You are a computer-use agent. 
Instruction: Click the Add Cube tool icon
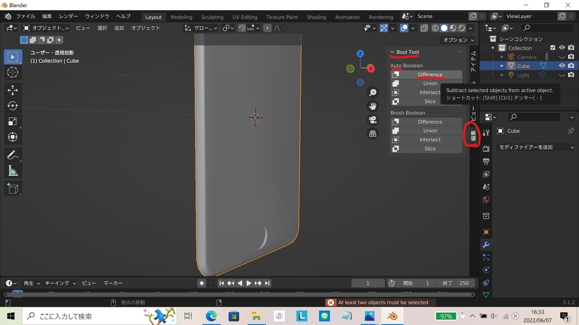(13, 188)
